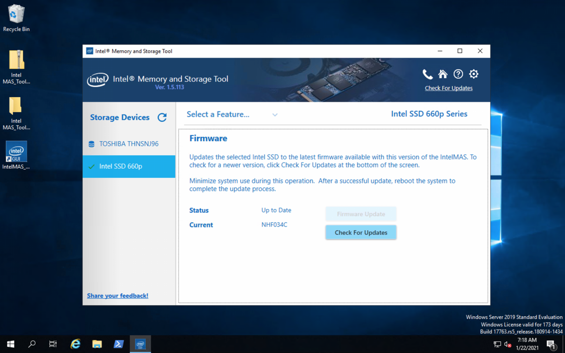Click the Check For Updates blue button
The image size is (565, 353).
tap(361, 232)
